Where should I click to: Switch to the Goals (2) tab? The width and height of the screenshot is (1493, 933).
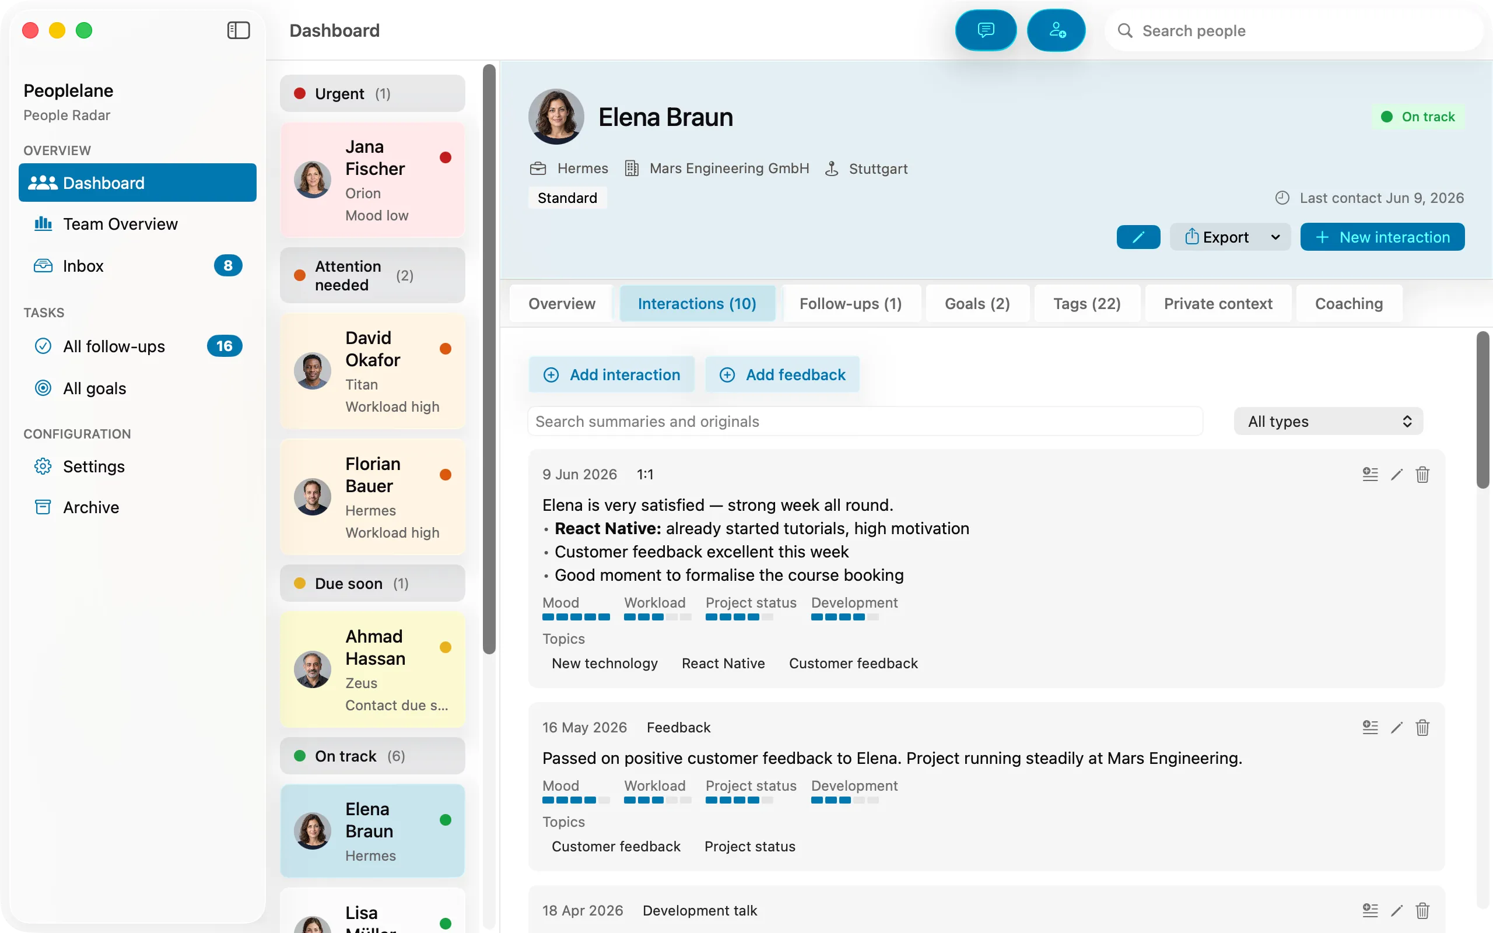click(977, 304)
